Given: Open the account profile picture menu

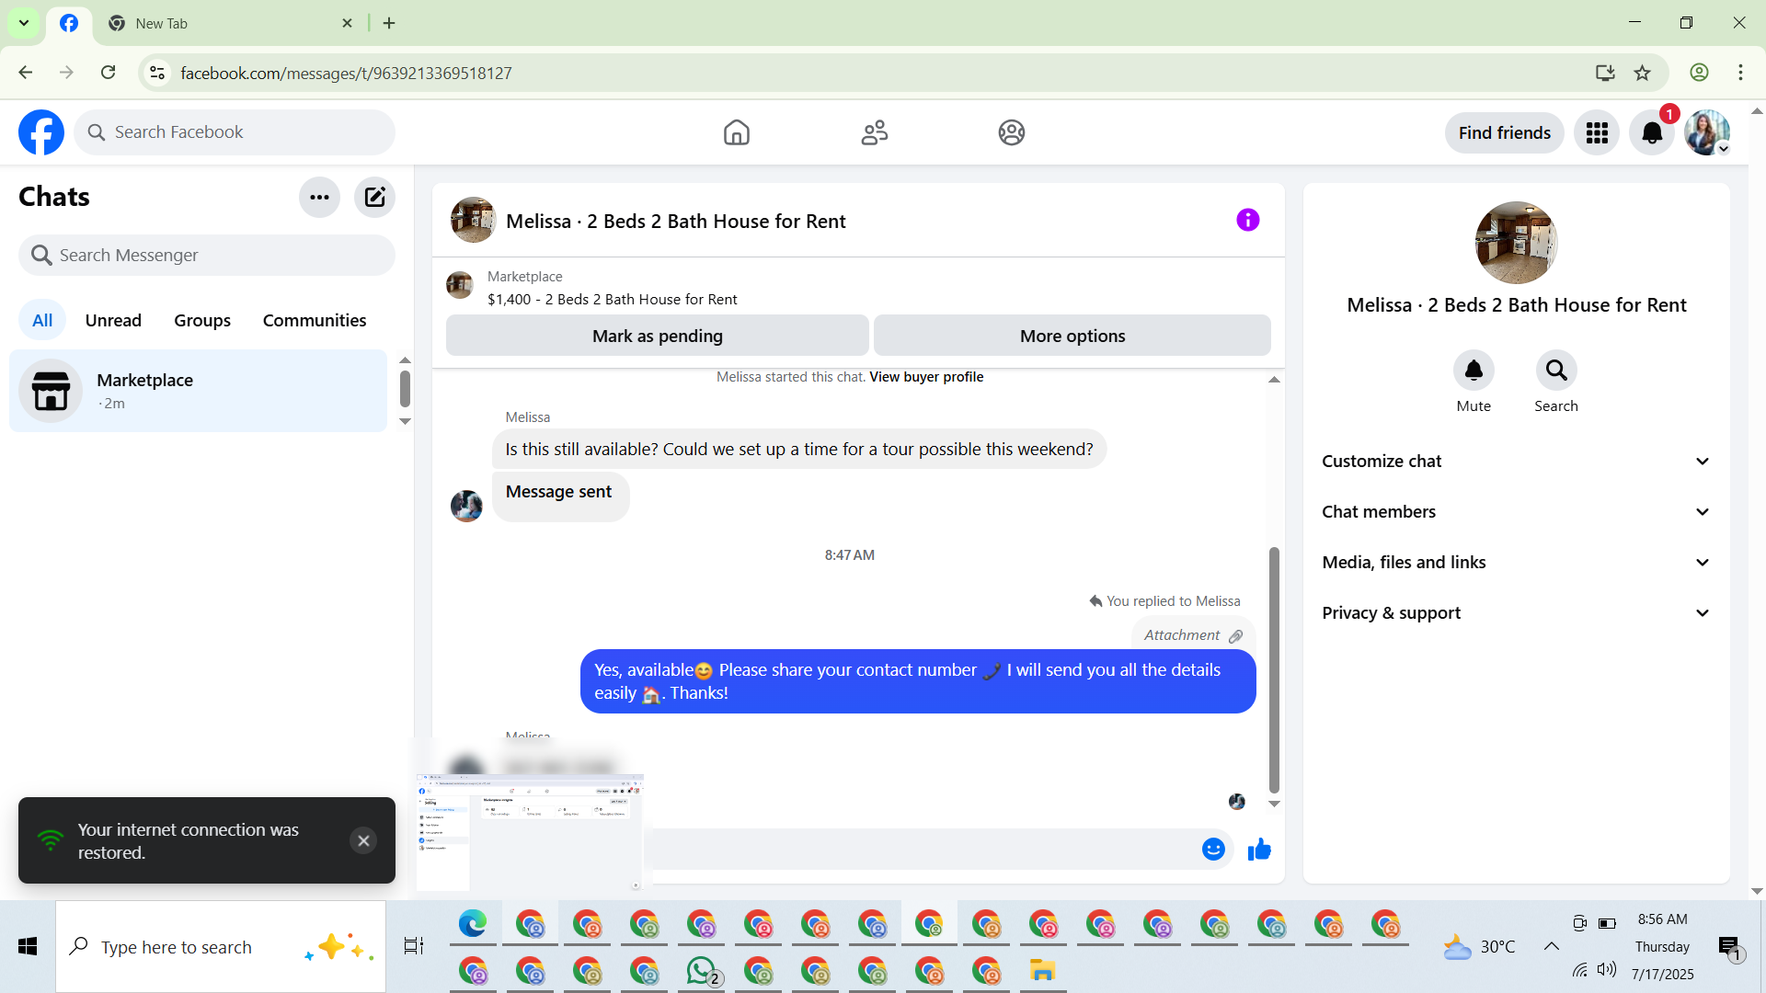Looking at the screenshot, I should (x=1707, y=133).
